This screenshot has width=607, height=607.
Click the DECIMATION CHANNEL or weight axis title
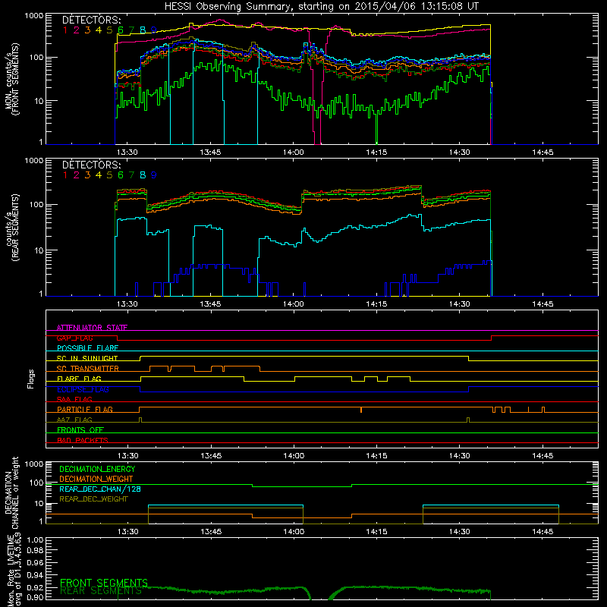point(11,492)
